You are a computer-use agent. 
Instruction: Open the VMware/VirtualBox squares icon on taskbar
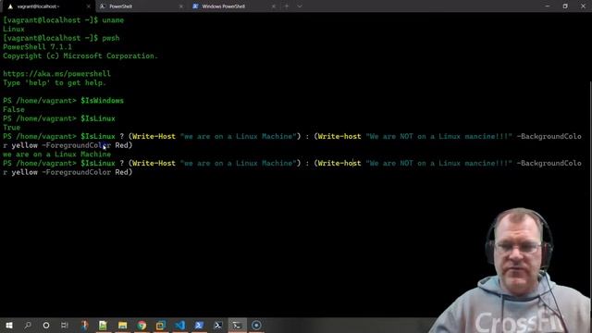click(161, 325)
